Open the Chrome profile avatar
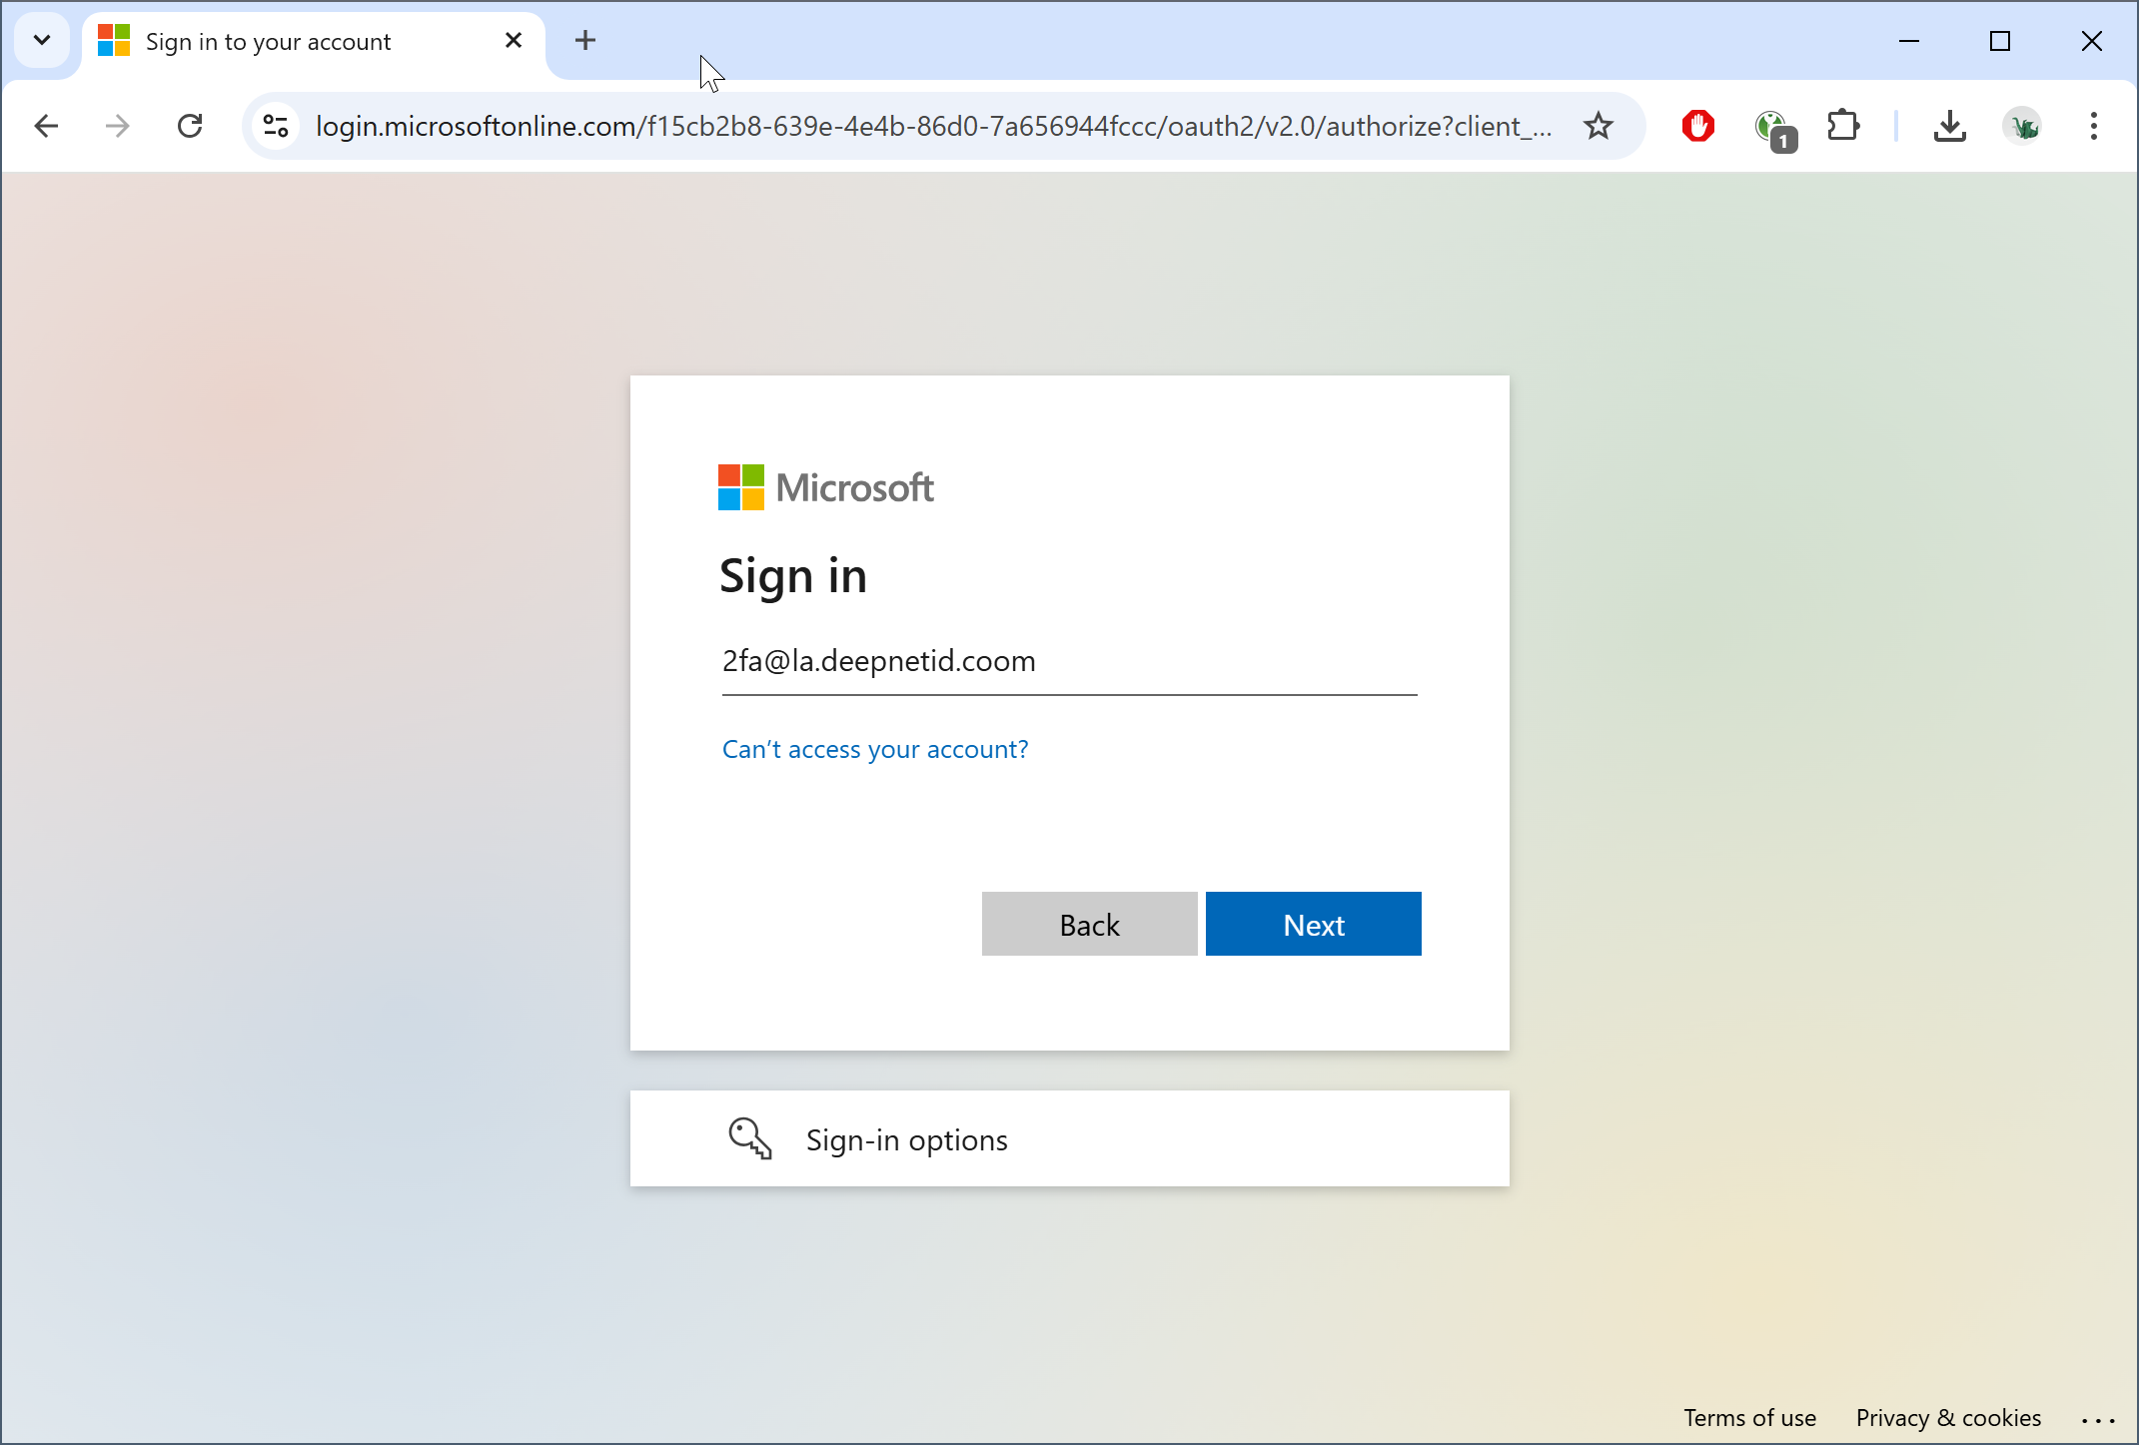Viewport: 2139px width, 1445px height. point(2023,126)
